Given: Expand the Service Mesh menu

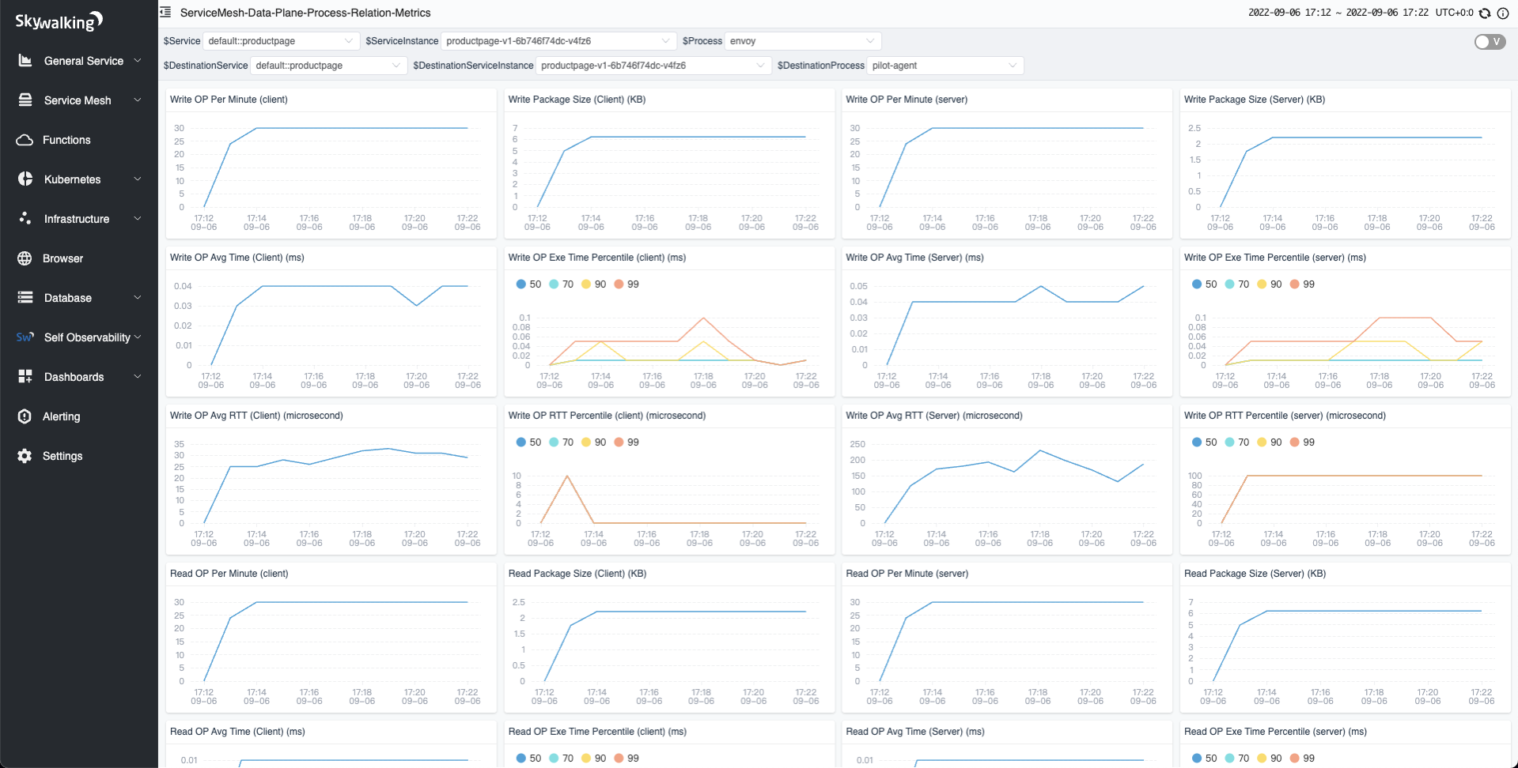Looking at the screenshot, I should coord(79,100).
